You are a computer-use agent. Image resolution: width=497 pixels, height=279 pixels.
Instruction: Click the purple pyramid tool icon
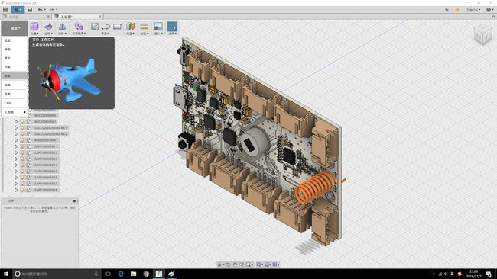(62, 27)
